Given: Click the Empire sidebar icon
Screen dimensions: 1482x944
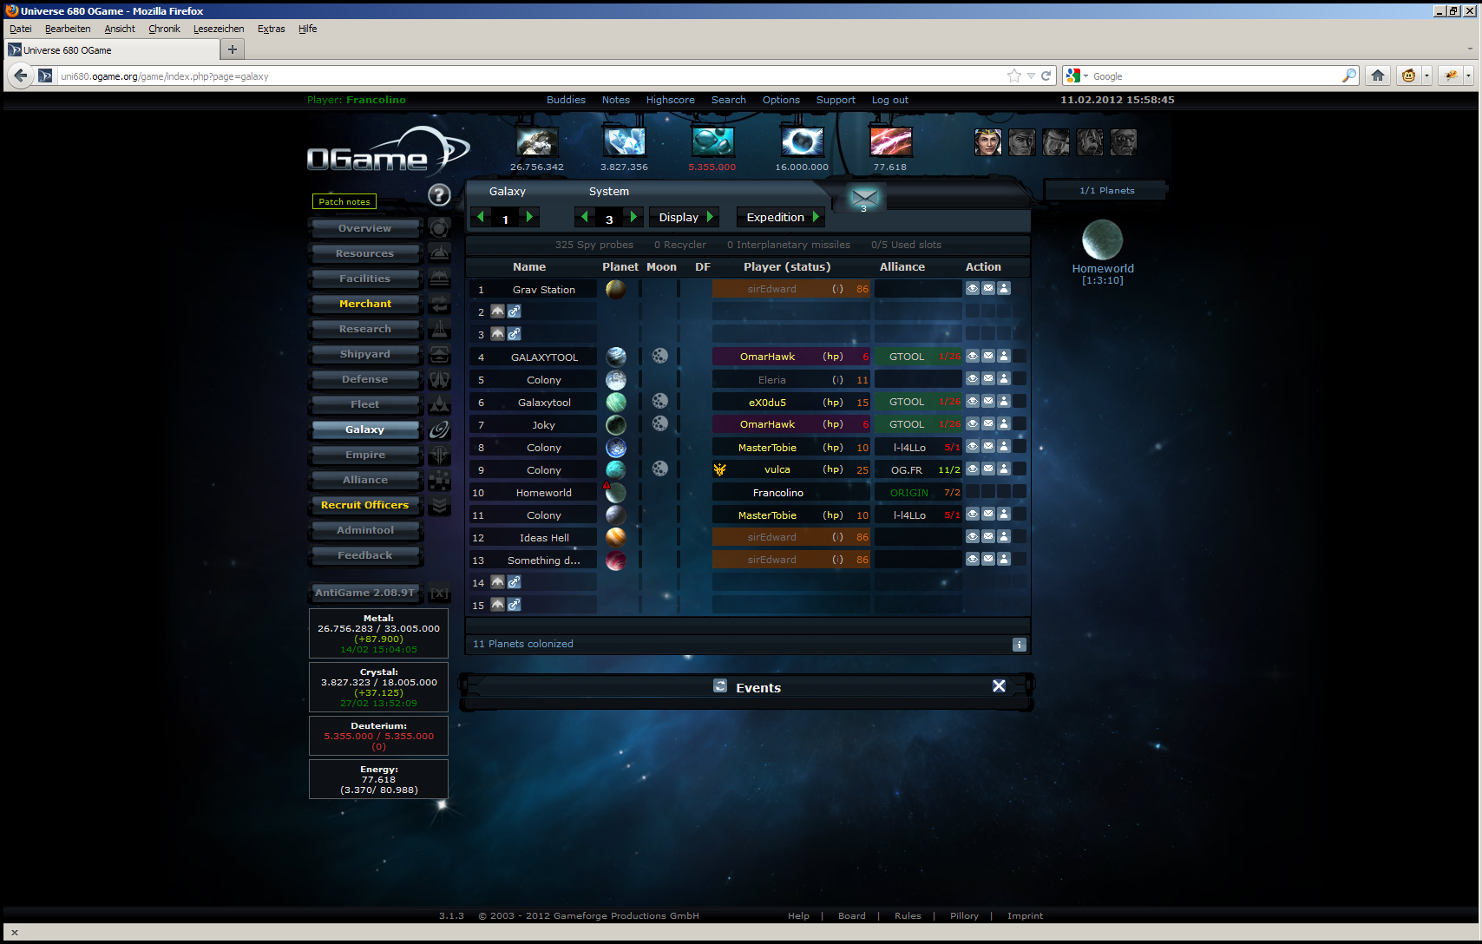Looking at the screenshot, I should (x=440, y=455).
